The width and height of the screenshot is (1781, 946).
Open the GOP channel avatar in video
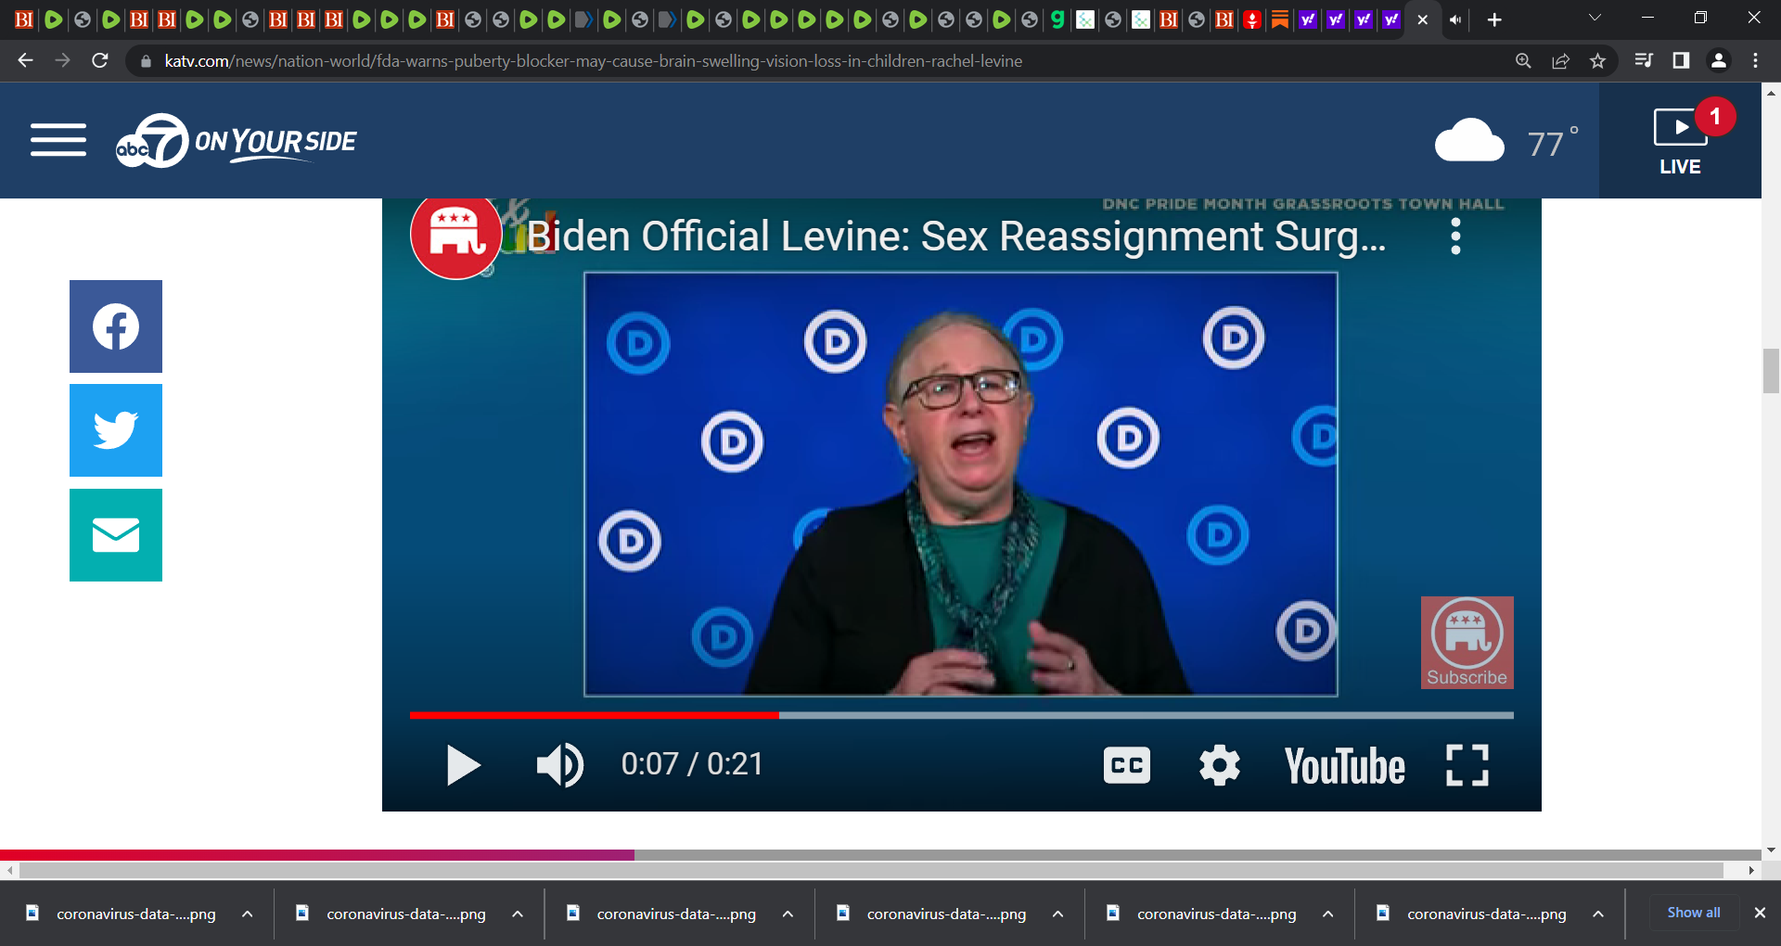point(455,236)
